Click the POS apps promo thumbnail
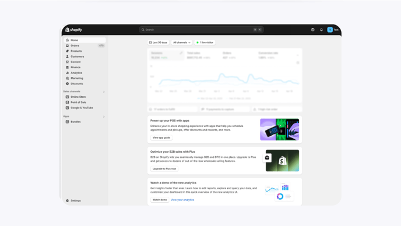 pyautogui.click(x=280, y=129)
